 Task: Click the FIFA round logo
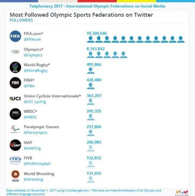[15, 36]
